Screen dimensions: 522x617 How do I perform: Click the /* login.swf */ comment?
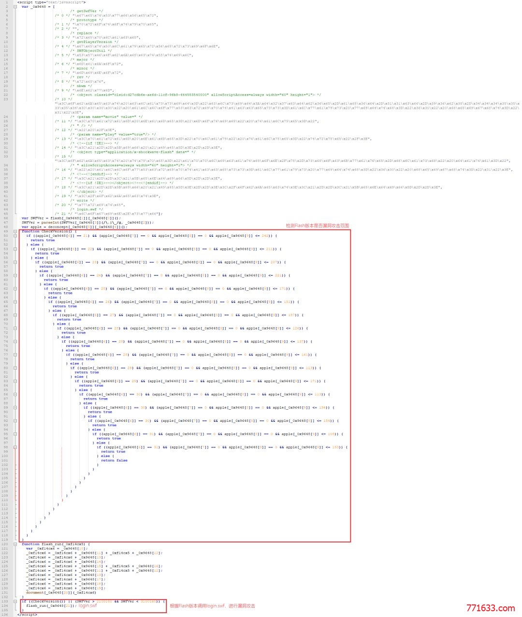click(x=87, y=209)
